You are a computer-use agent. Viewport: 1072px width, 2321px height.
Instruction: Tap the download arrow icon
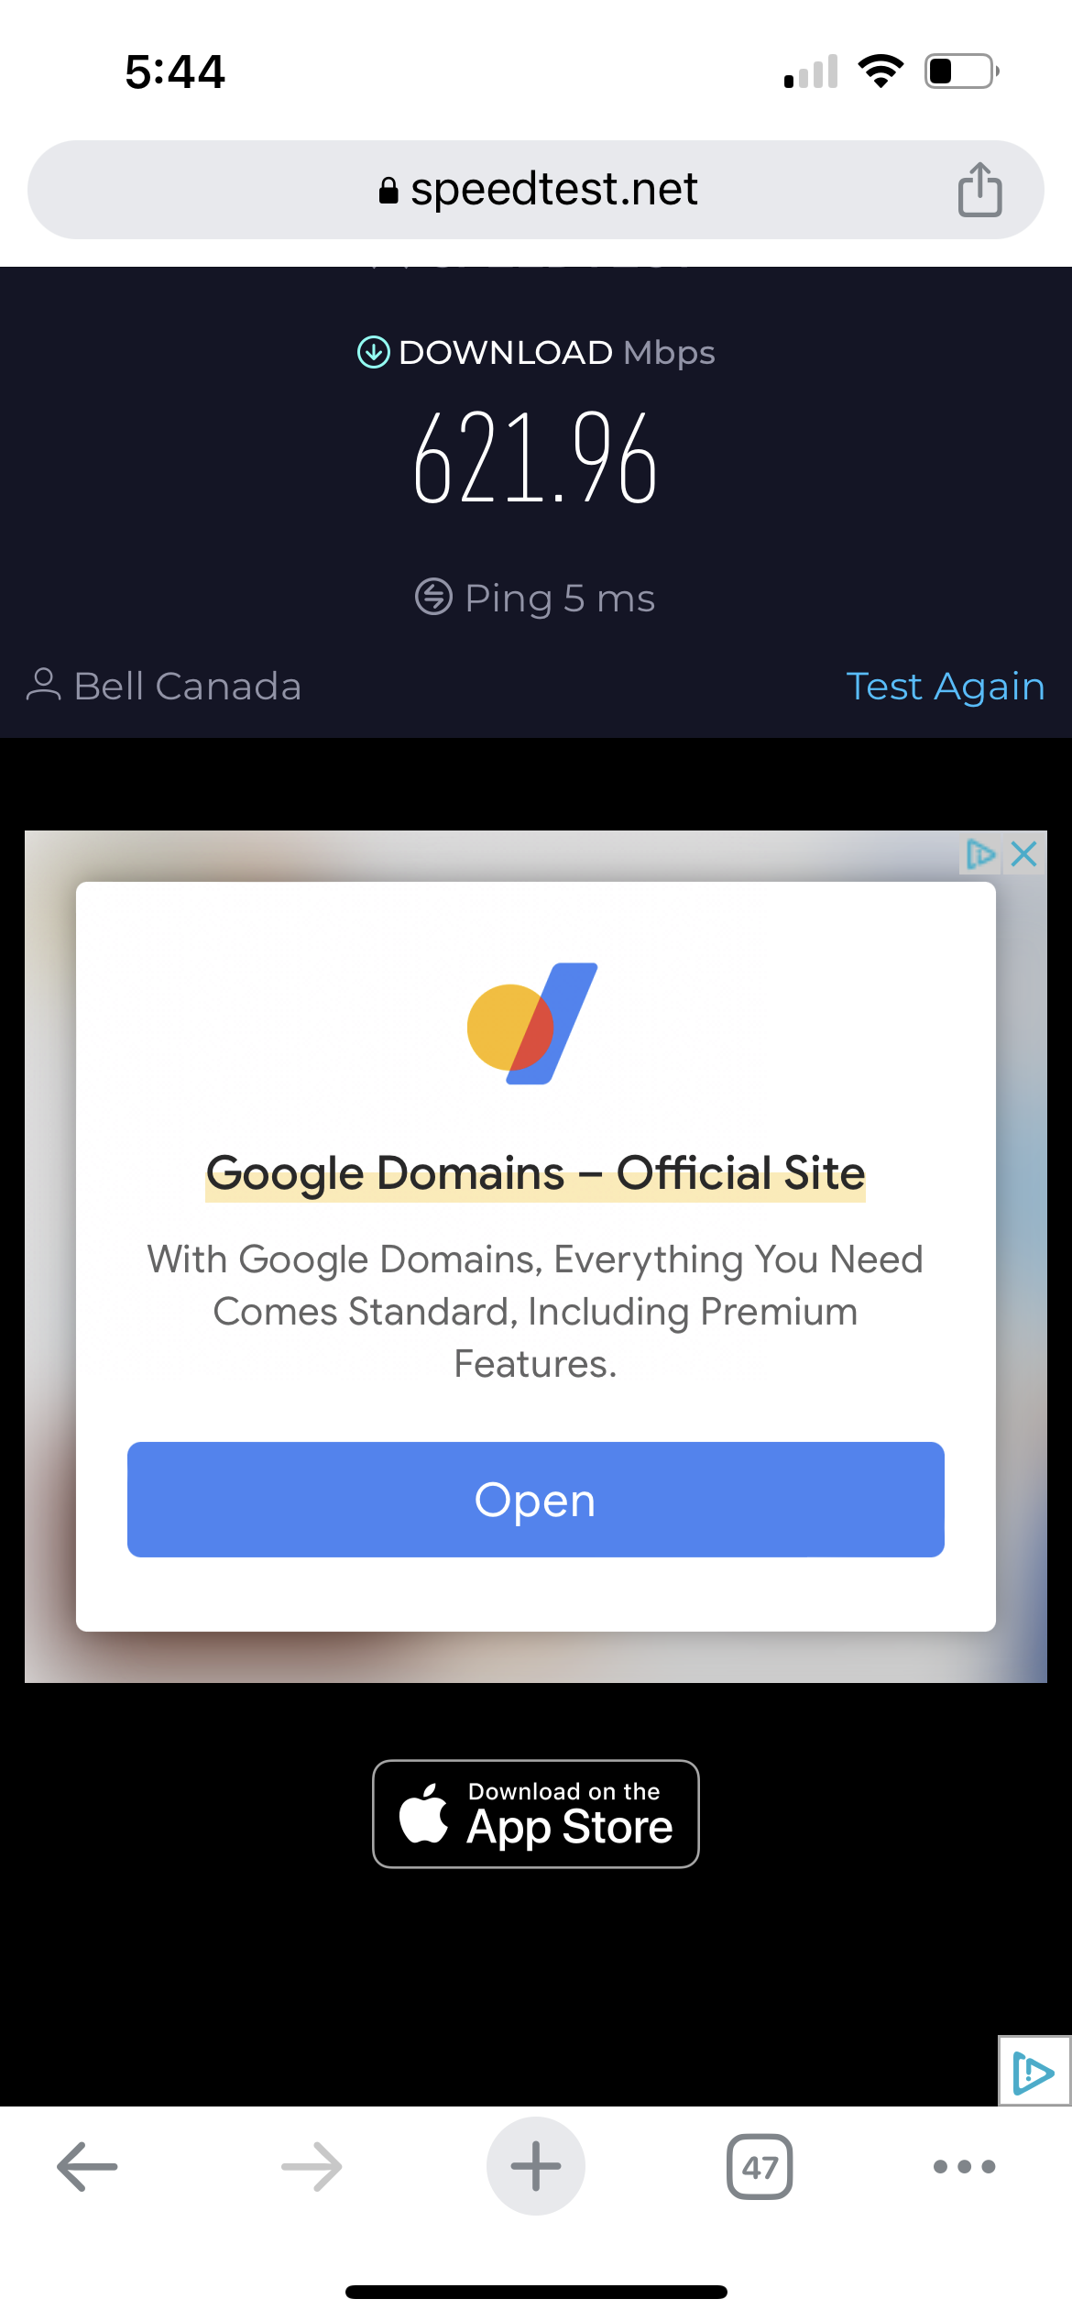pyautogui.click(x=373, y=352)
